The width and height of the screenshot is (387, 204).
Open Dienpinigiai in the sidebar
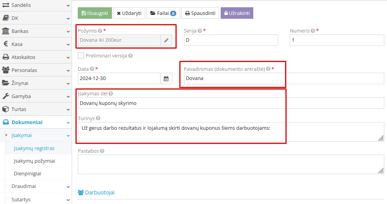pyautogui.click(x=27, y=174)
